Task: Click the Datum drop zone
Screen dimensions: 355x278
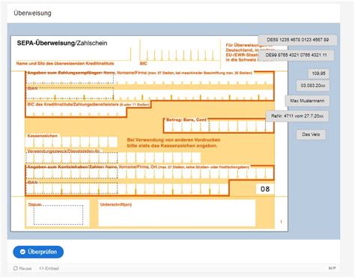Action: point(58,215)
